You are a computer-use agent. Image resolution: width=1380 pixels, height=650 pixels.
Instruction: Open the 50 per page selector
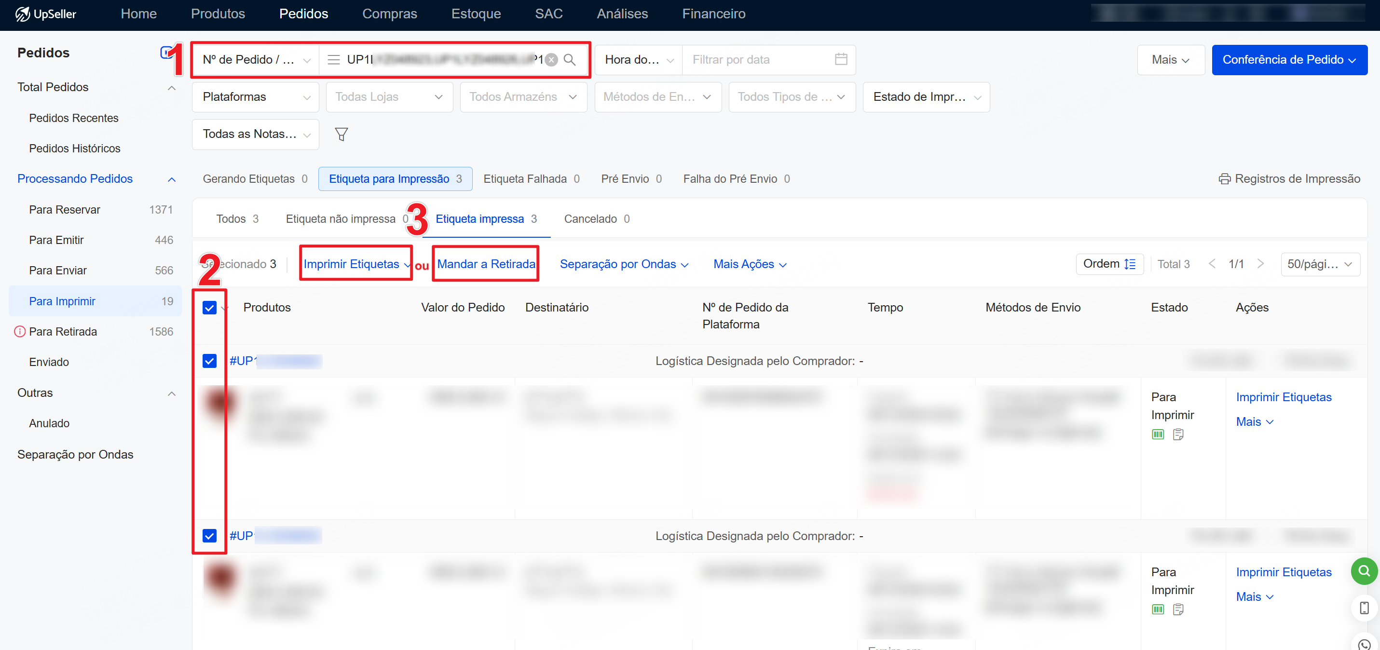(x=1319, y=264)
